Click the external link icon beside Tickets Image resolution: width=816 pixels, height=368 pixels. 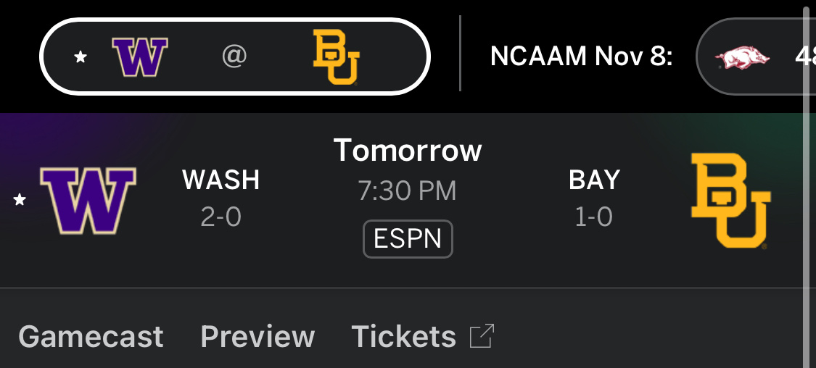(x=482, y=336)
